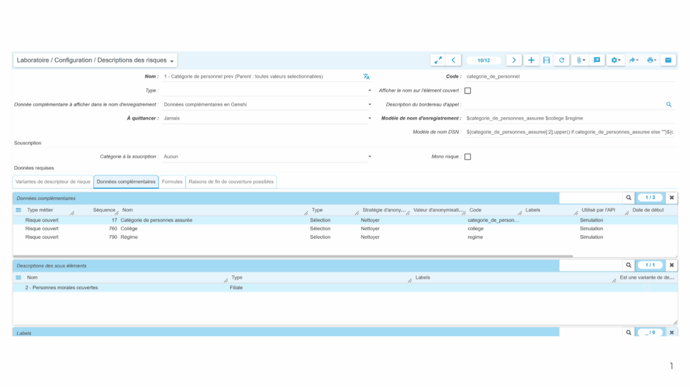Go to previous record with left arrow
This screenshot has width=690, height=387.
click(453, 60)
